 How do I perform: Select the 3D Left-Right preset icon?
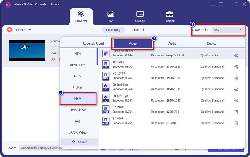[106, 98]
